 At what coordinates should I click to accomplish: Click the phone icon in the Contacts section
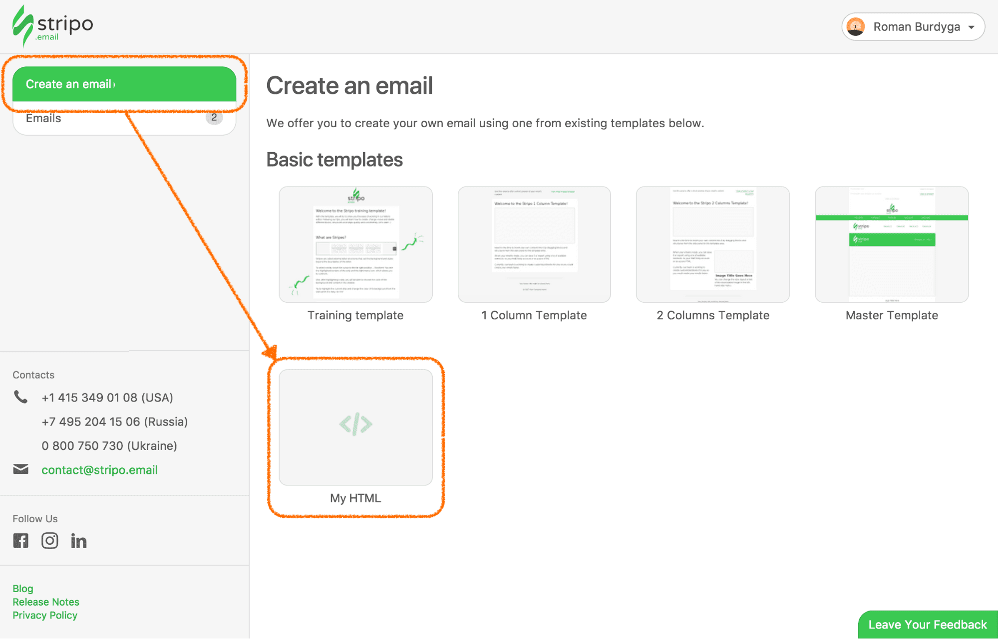click(21, 397)
